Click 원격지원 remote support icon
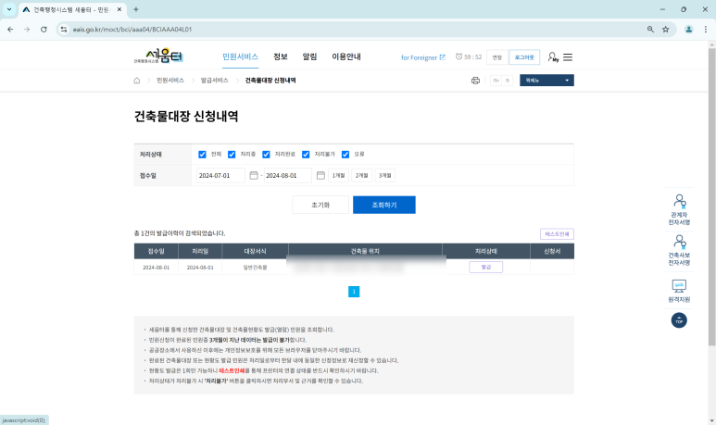Image resolution: width=716 pixels, height=425 pixels. [x=679, y=291]
